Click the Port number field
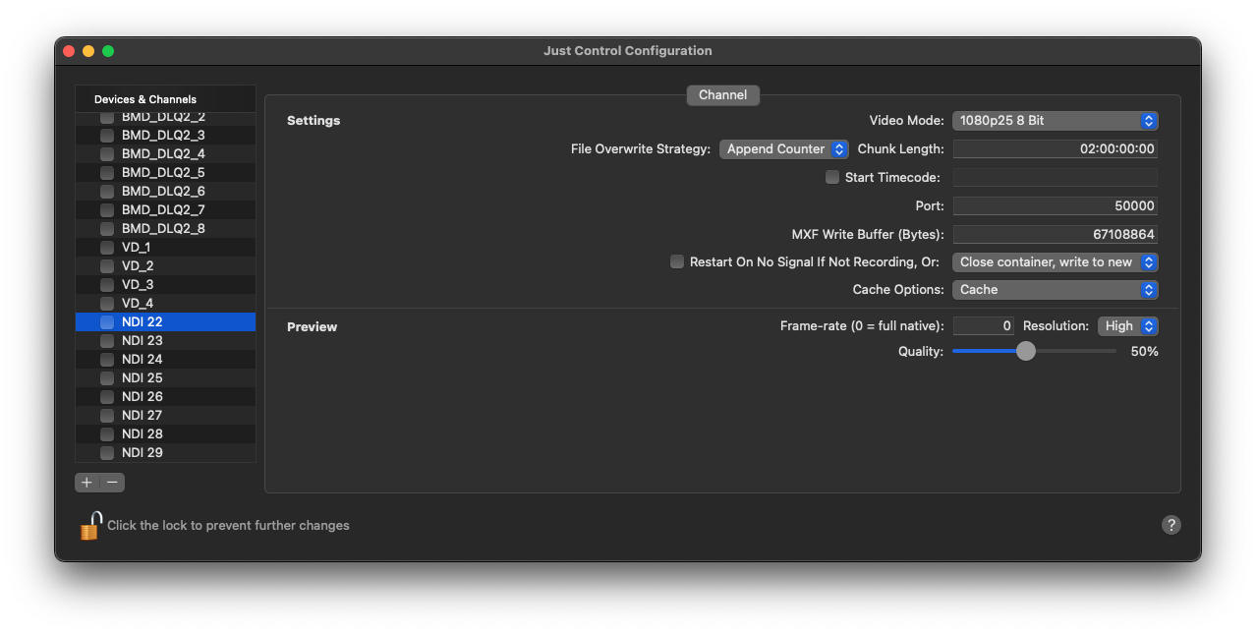Viewport: 1256px width, 634px height. [x=1056, y=206]
